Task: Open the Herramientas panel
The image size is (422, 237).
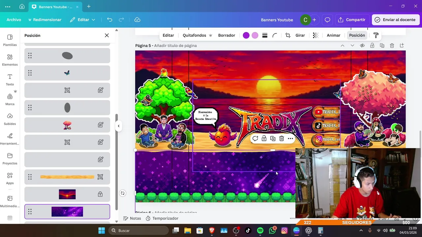Action: pyautogui.click(x=10, y=139)
